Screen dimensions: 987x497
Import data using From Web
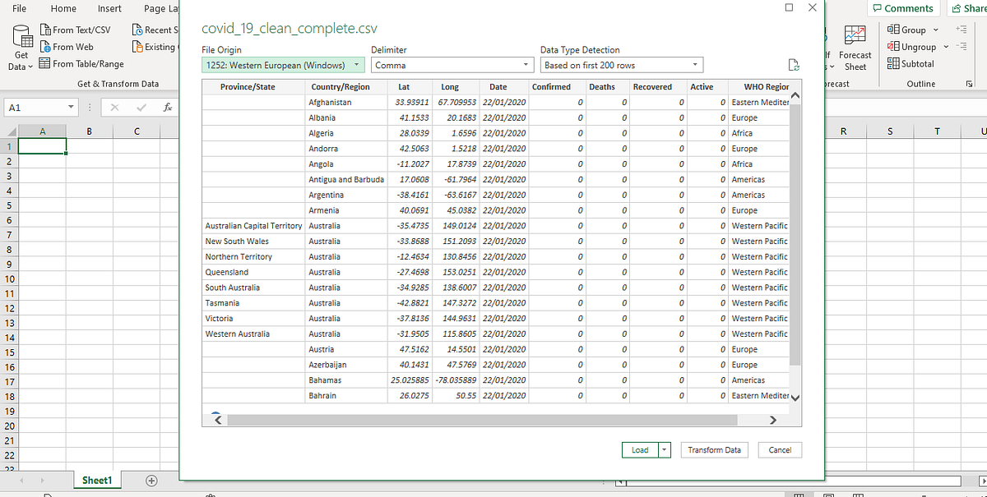coord(69,47)
